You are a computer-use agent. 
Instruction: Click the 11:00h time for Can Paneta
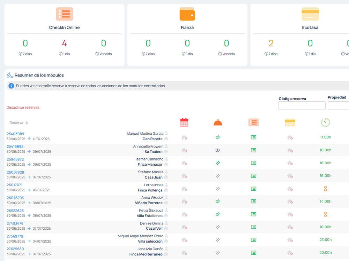pyautogui.click(x=325, y=137)
